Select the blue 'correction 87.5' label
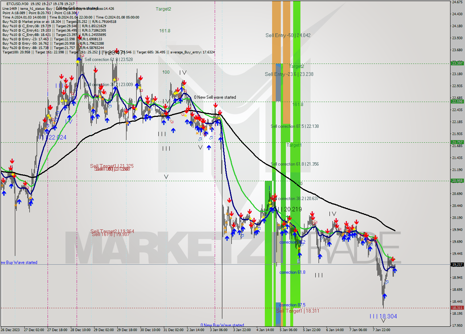 coord(292,305)
